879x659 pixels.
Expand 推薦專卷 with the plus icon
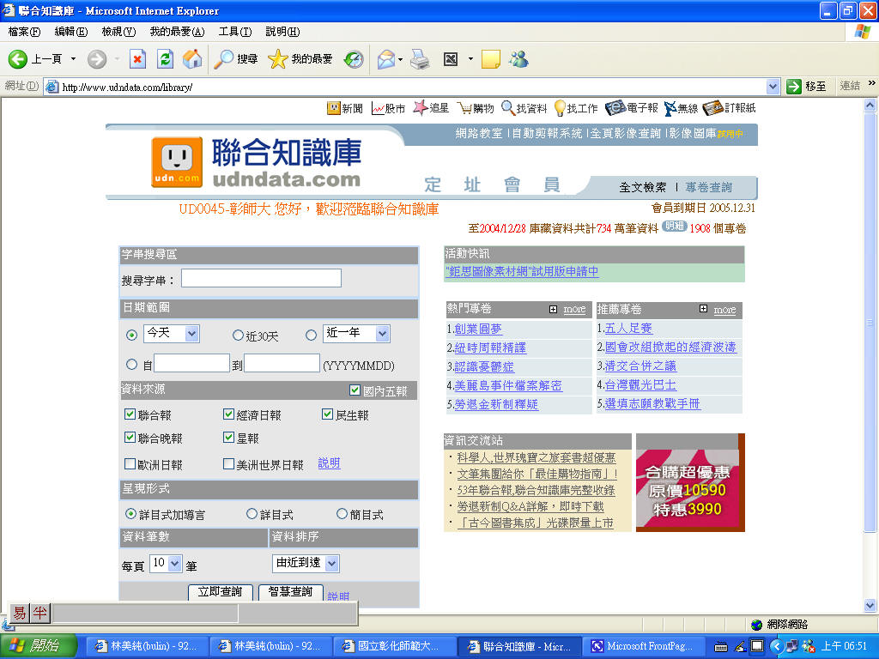click(x=704, y=309)
